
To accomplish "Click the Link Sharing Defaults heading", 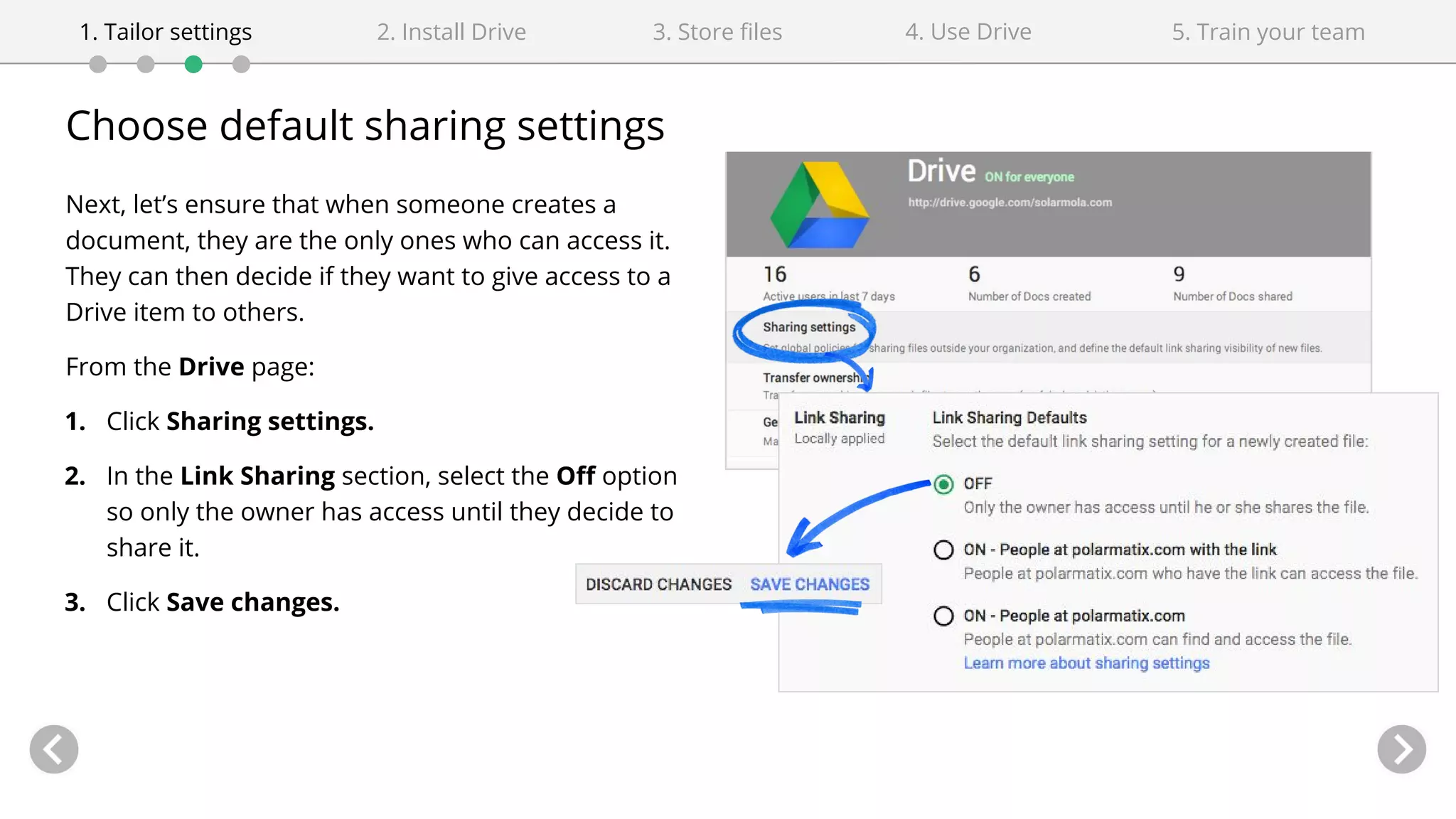I will coord(1010,418).
